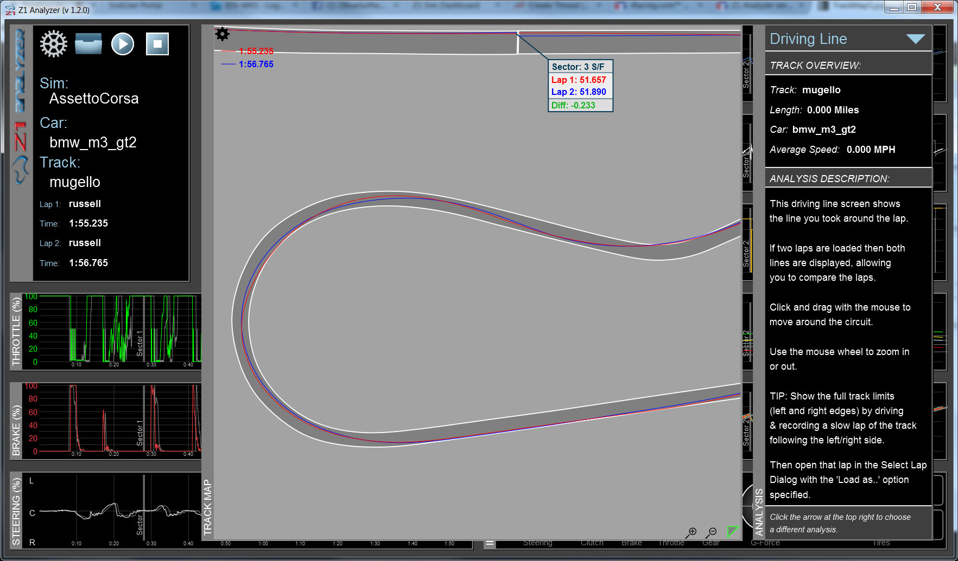Click the Sector 1 marker in brake graph

(x=139, y=433)
